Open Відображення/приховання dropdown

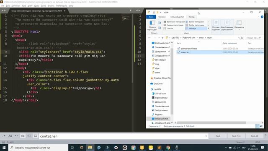pyautogui.click(x=227, y=25)
